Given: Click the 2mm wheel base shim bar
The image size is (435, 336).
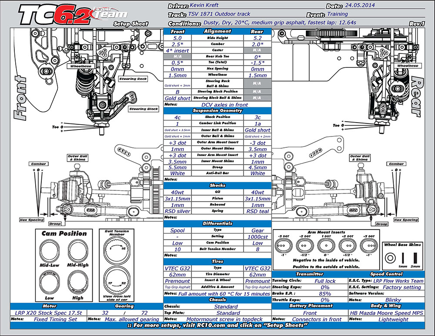Looking at the screenshot, I should coord(415,258).
